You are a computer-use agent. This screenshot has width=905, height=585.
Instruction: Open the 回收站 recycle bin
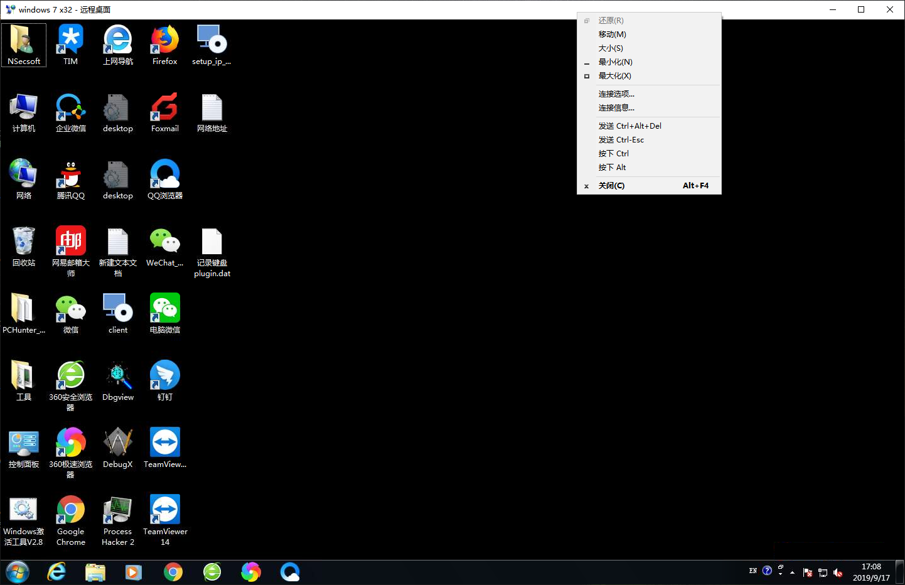(x=24, y=247)
